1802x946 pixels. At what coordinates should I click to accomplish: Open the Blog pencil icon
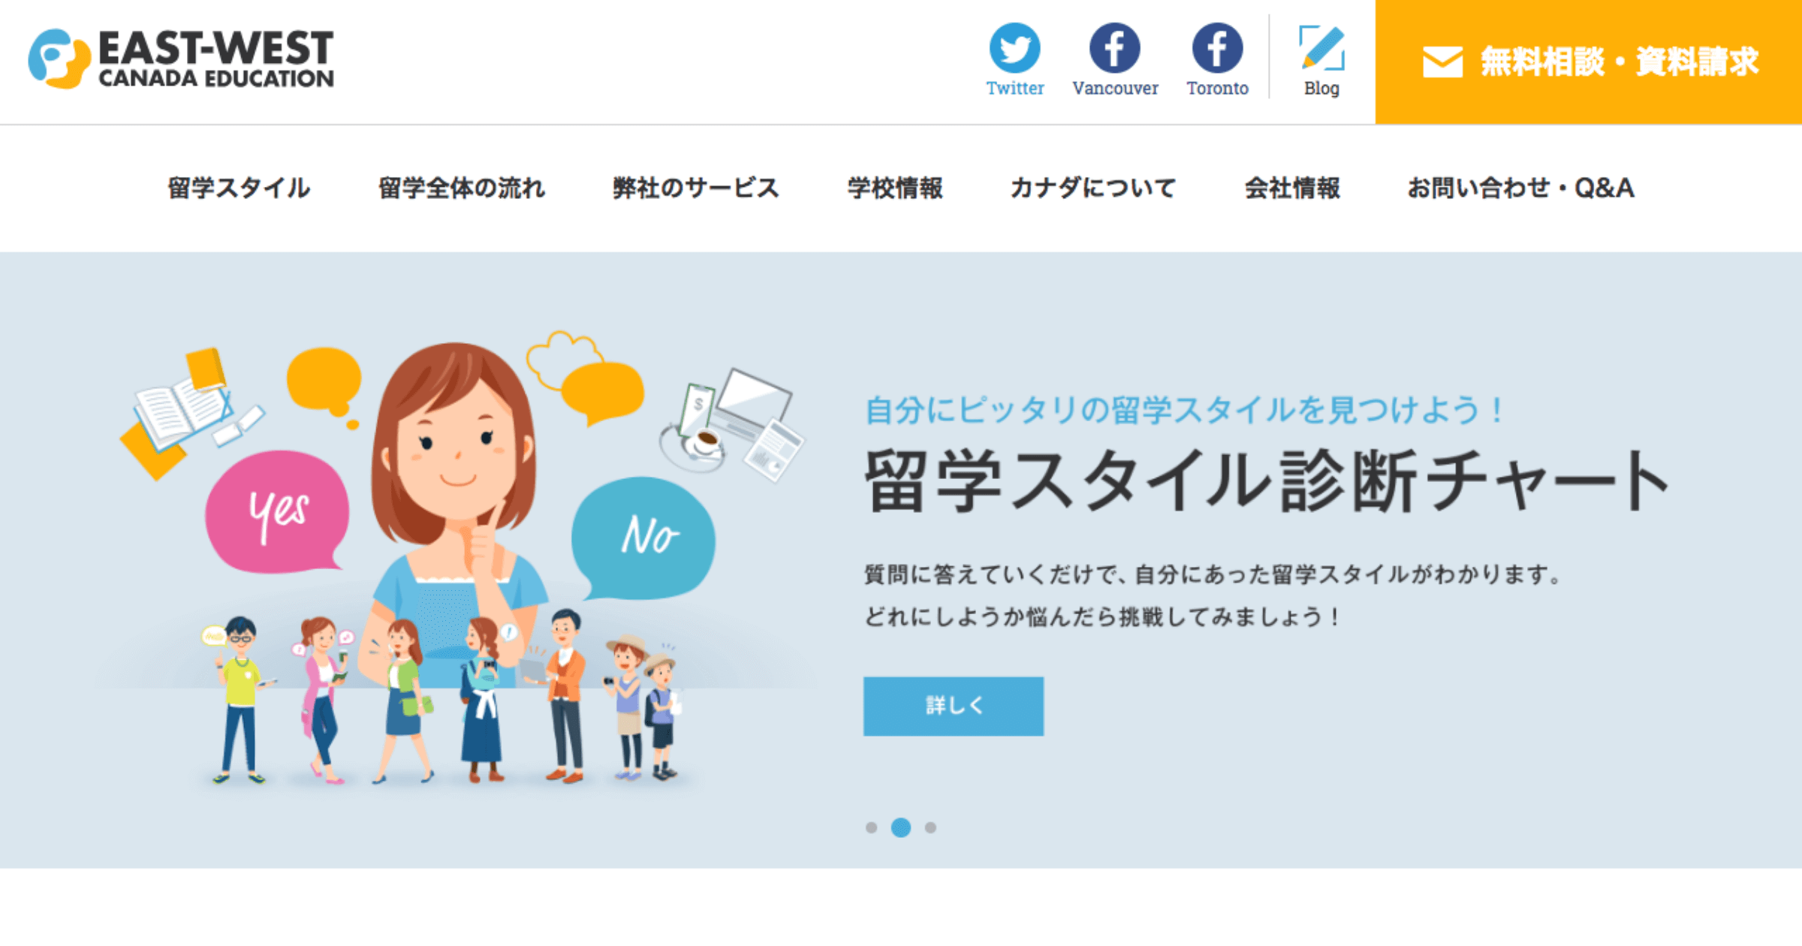coord(1321,47)
